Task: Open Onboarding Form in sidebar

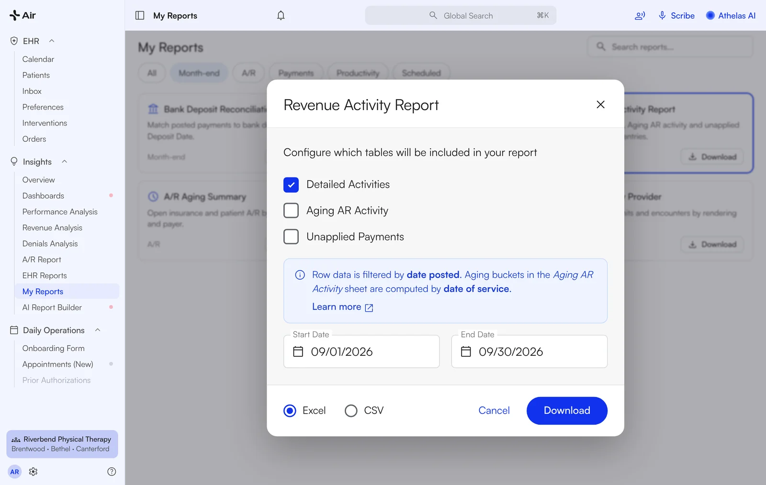Action: pyautogui.click(x=53, y=348)
